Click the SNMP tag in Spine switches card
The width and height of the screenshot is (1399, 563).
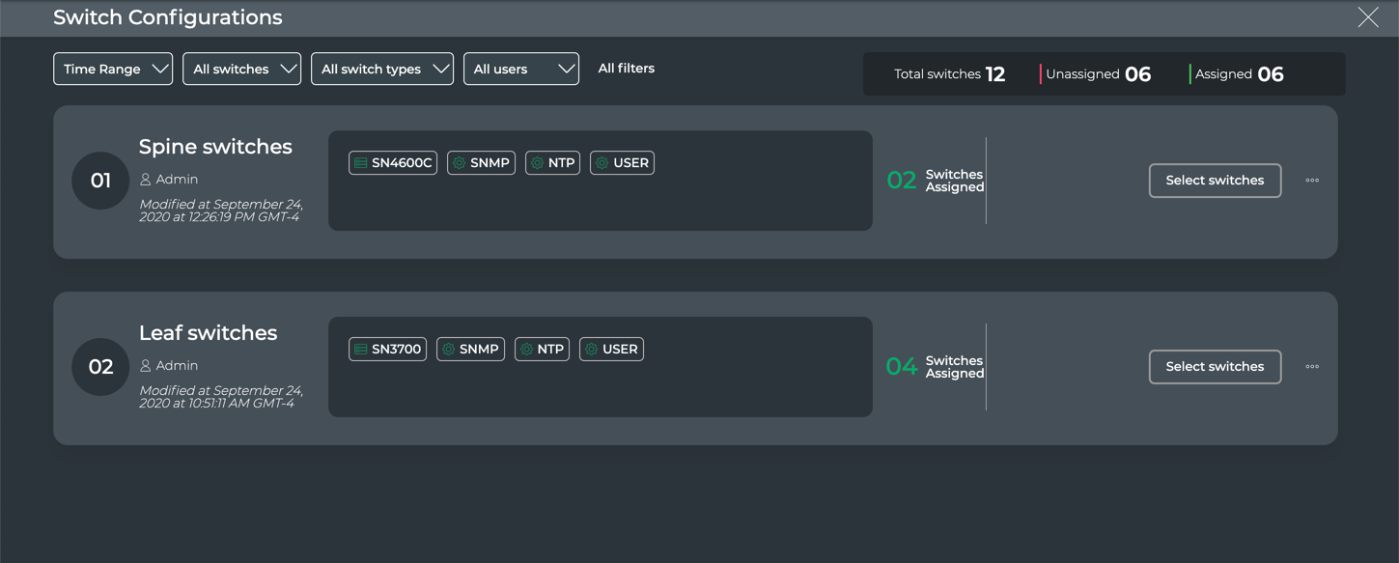481,163
